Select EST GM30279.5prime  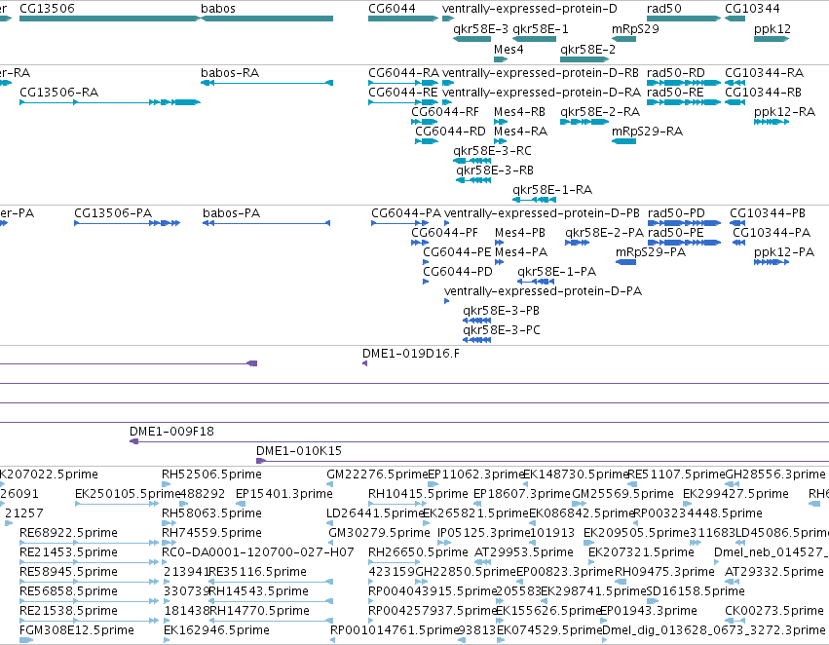[332, 543]
